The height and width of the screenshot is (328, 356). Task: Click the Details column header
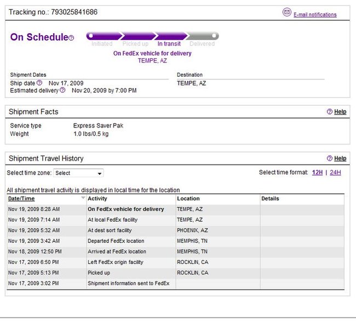click(x=270, y=199)
